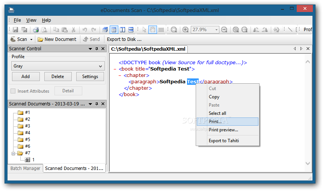This screenshot has height=191, width=323.
Task: Choose Export to Tahiti from the context menu
Action: tap(228, 141)
